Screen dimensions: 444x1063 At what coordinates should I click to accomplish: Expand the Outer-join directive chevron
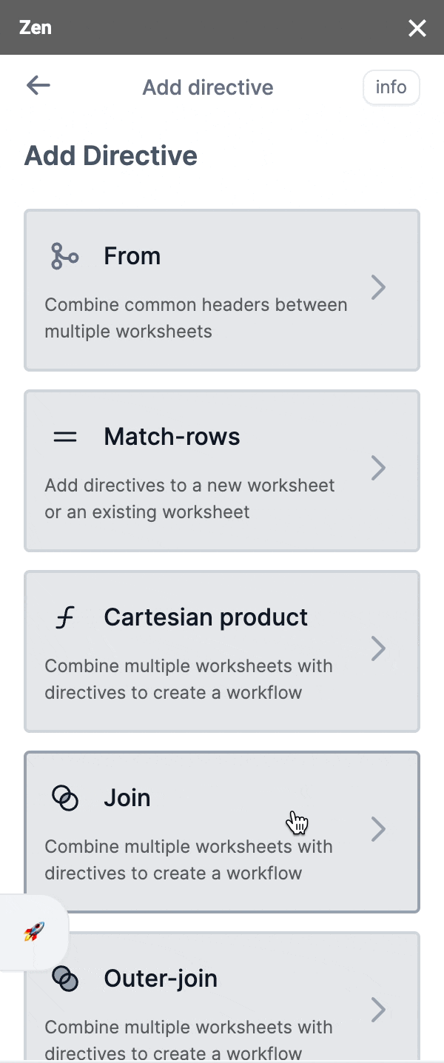pos(378,1010)
